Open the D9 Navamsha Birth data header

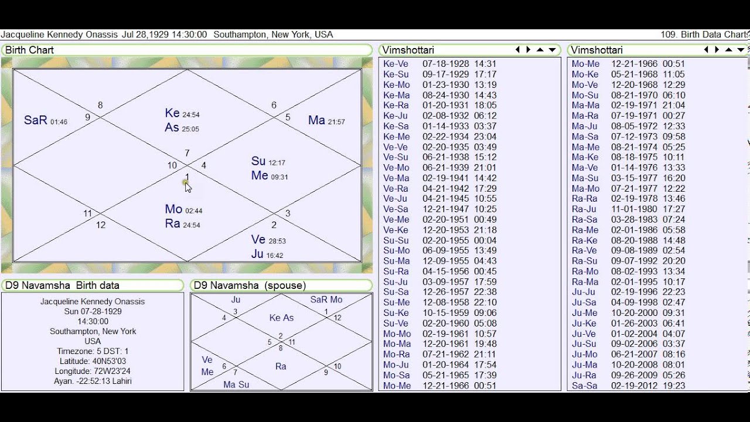tap(93, 285)
